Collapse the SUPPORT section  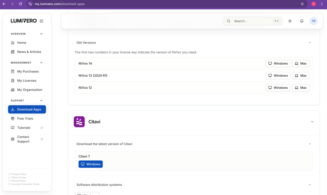click(x=41, y=101)
